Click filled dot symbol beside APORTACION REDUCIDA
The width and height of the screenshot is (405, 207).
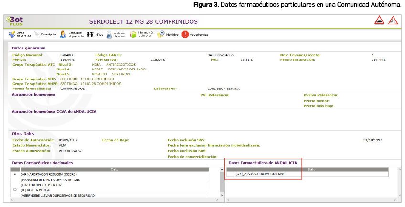(15, 174)
